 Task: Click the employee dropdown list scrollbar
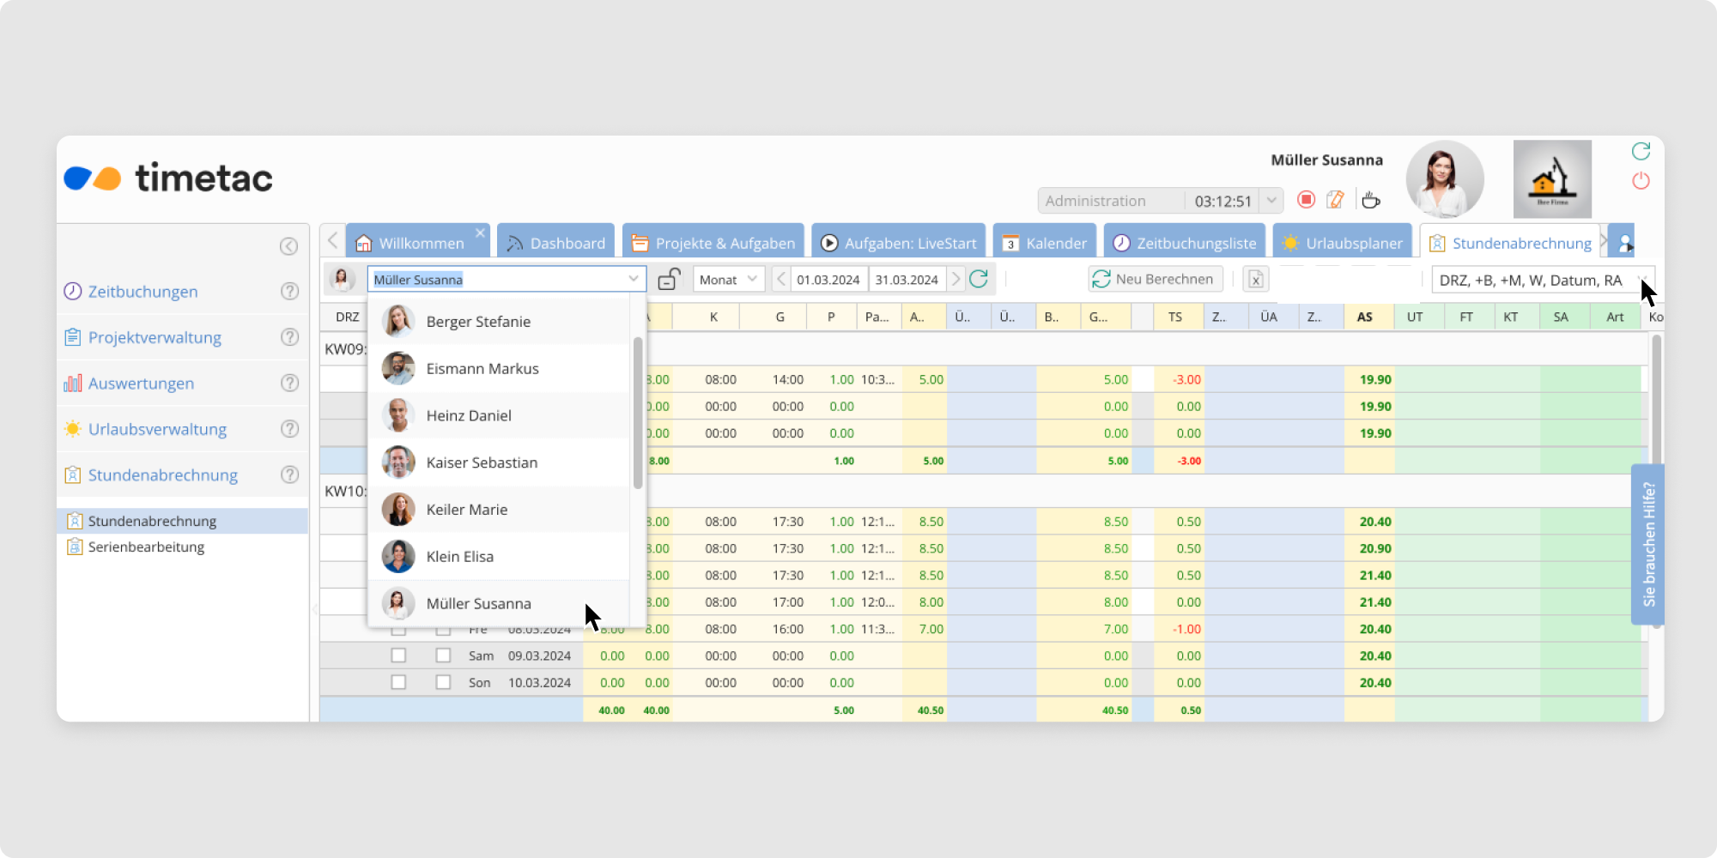point(638,412)
